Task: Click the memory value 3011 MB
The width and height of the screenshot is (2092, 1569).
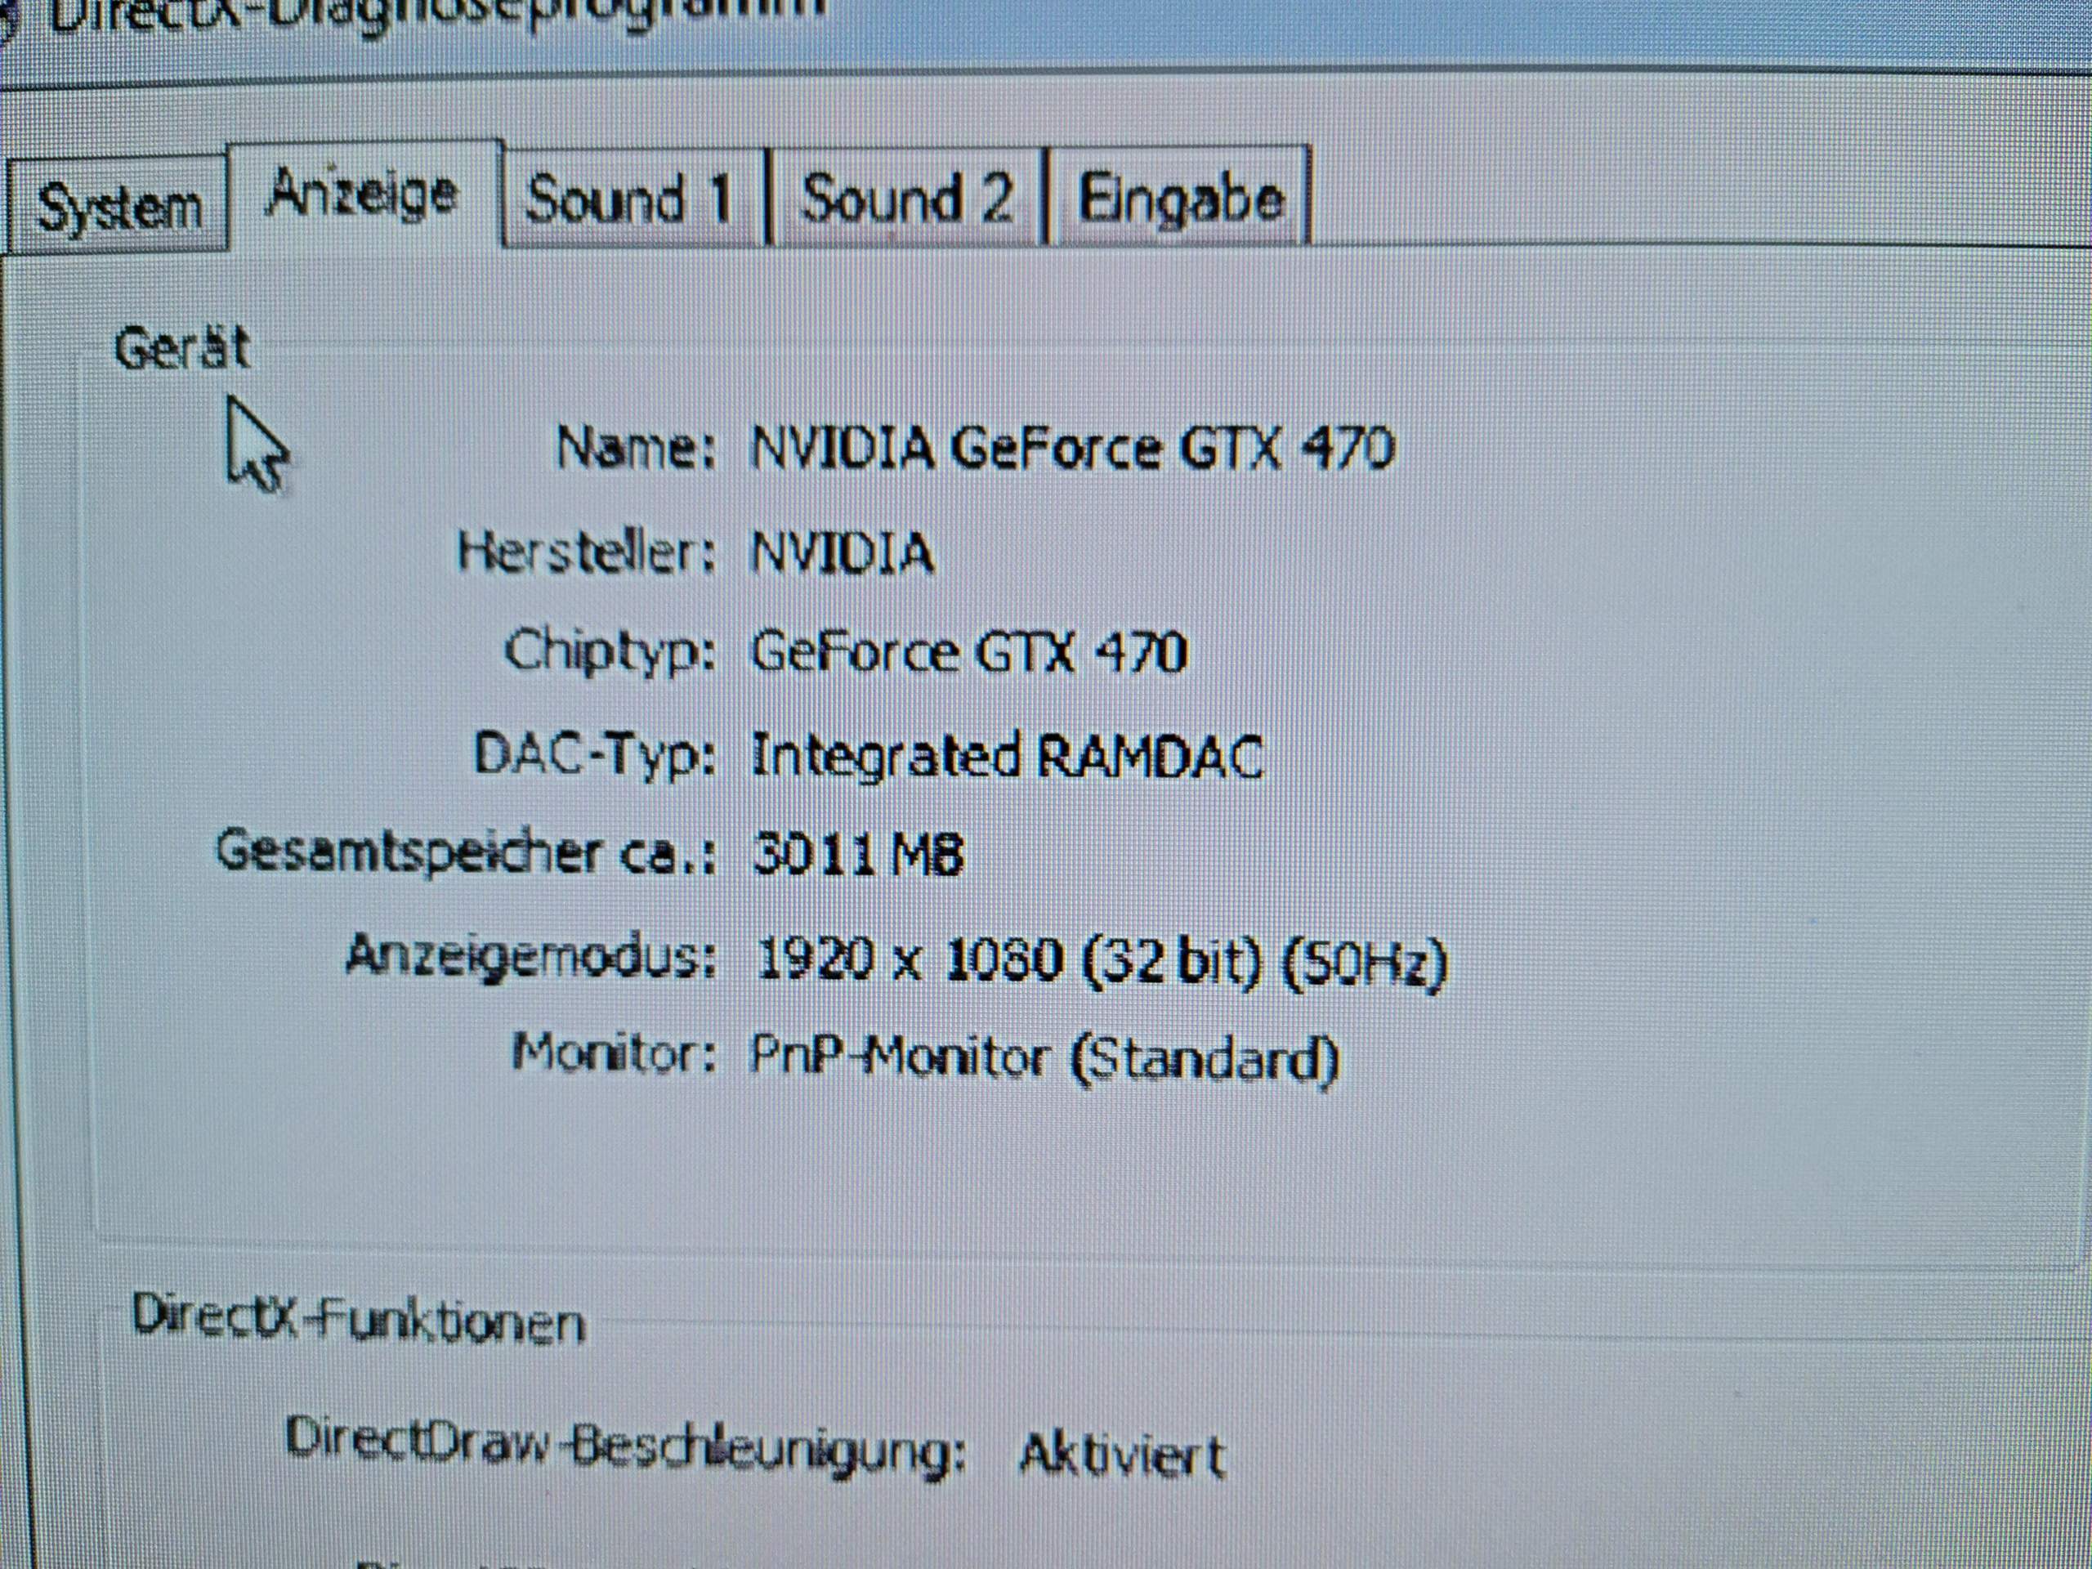Action: coord(859,856)
